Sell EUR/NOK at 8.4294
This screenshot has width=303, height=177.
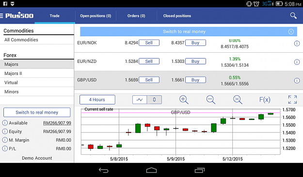coord(149,43)
